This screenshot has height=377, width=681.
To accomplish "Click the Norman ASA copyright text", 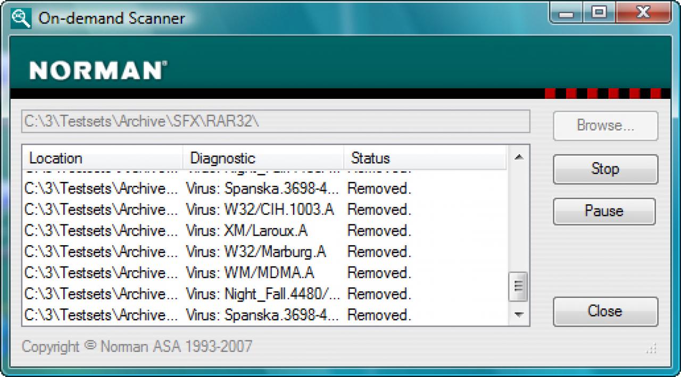I will pyautogui.click(x=137, y=347).
